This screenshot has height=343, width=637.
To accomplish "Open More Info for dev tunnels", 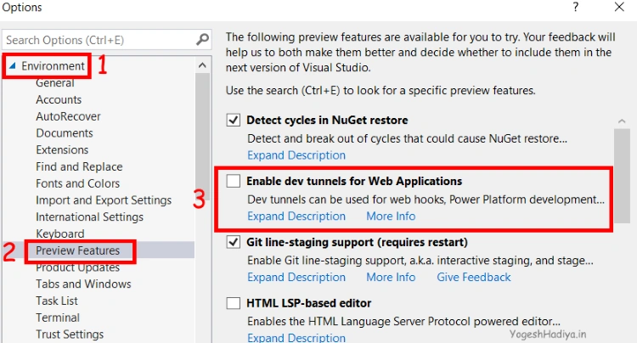I will click(x=391, y=216).
